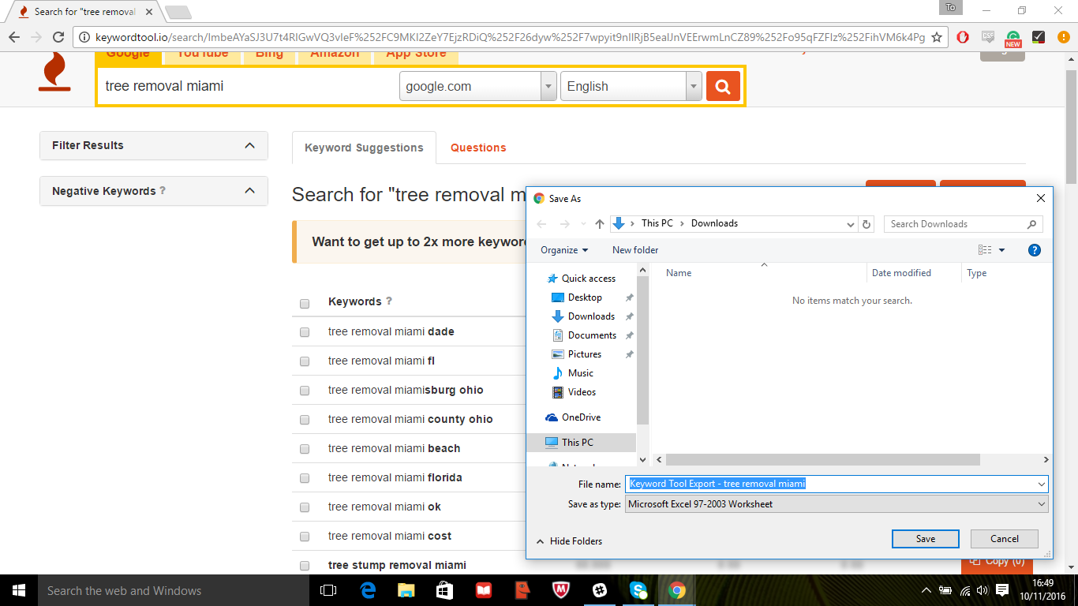The image size is (1078, 606).
Task: Open the File name history dropdown arrow
Action: pyautogui.click(x=1042, y=484)
